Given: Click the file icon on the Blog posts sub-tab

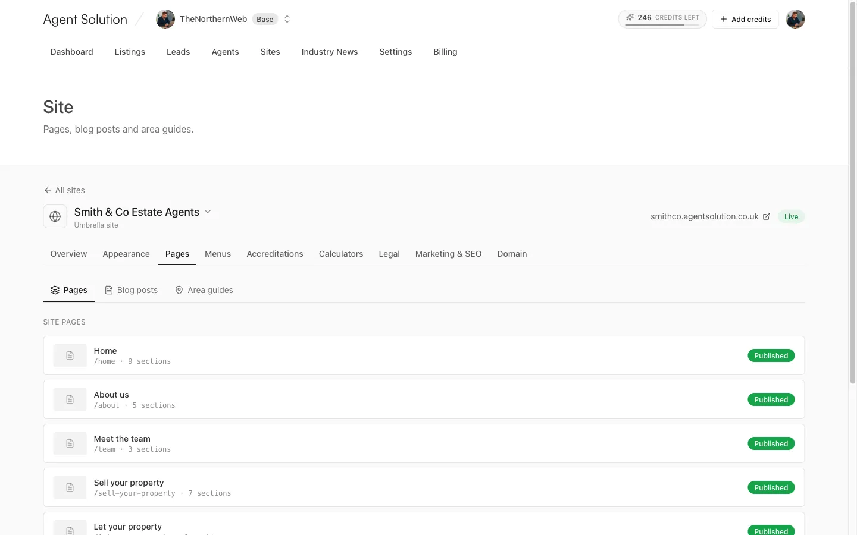Looking at the screenshot, I should tap(109, 290).
